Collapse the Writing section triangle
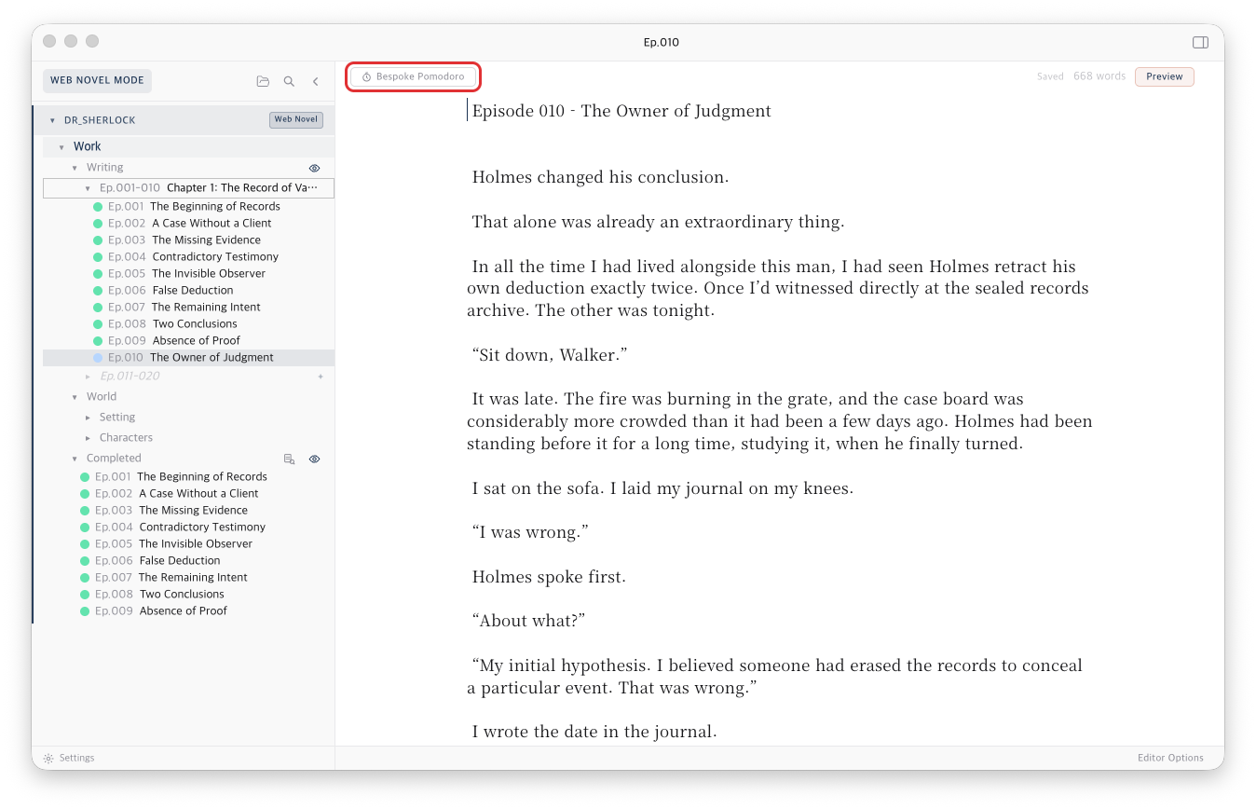Screen dimensions: 1256x809 [75, 168]
